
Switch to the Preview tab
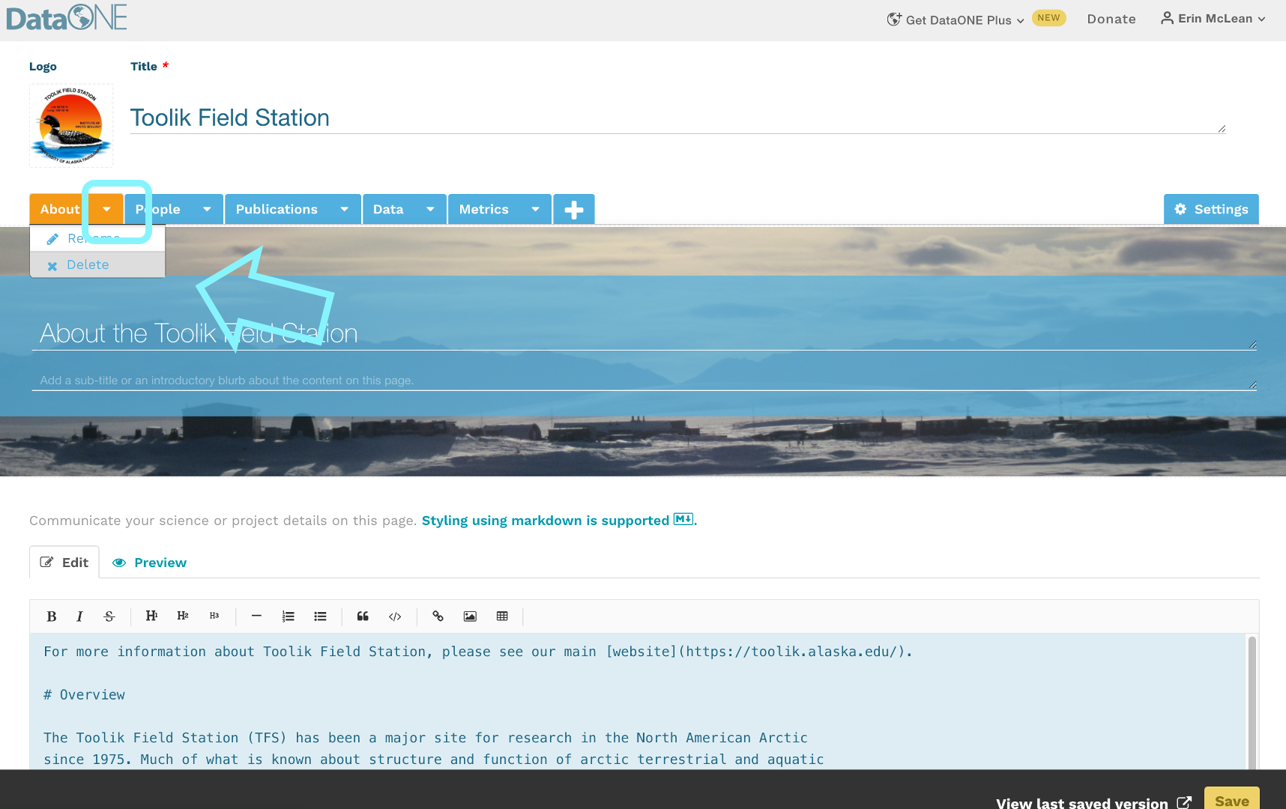point(149,563)
